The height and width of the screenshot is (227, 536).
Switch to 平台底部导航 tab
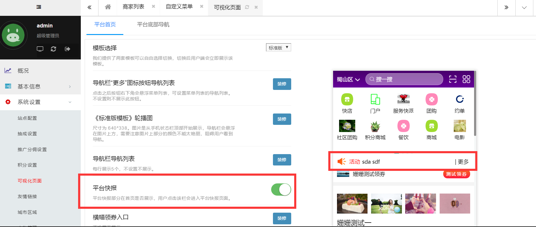coord(153,24)
